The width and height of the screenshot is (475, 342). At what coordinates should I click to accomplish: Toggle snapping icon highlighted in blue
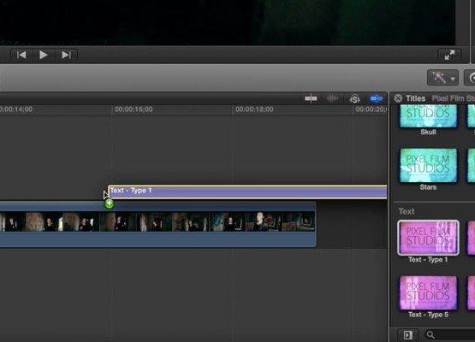tap(377, 98)
